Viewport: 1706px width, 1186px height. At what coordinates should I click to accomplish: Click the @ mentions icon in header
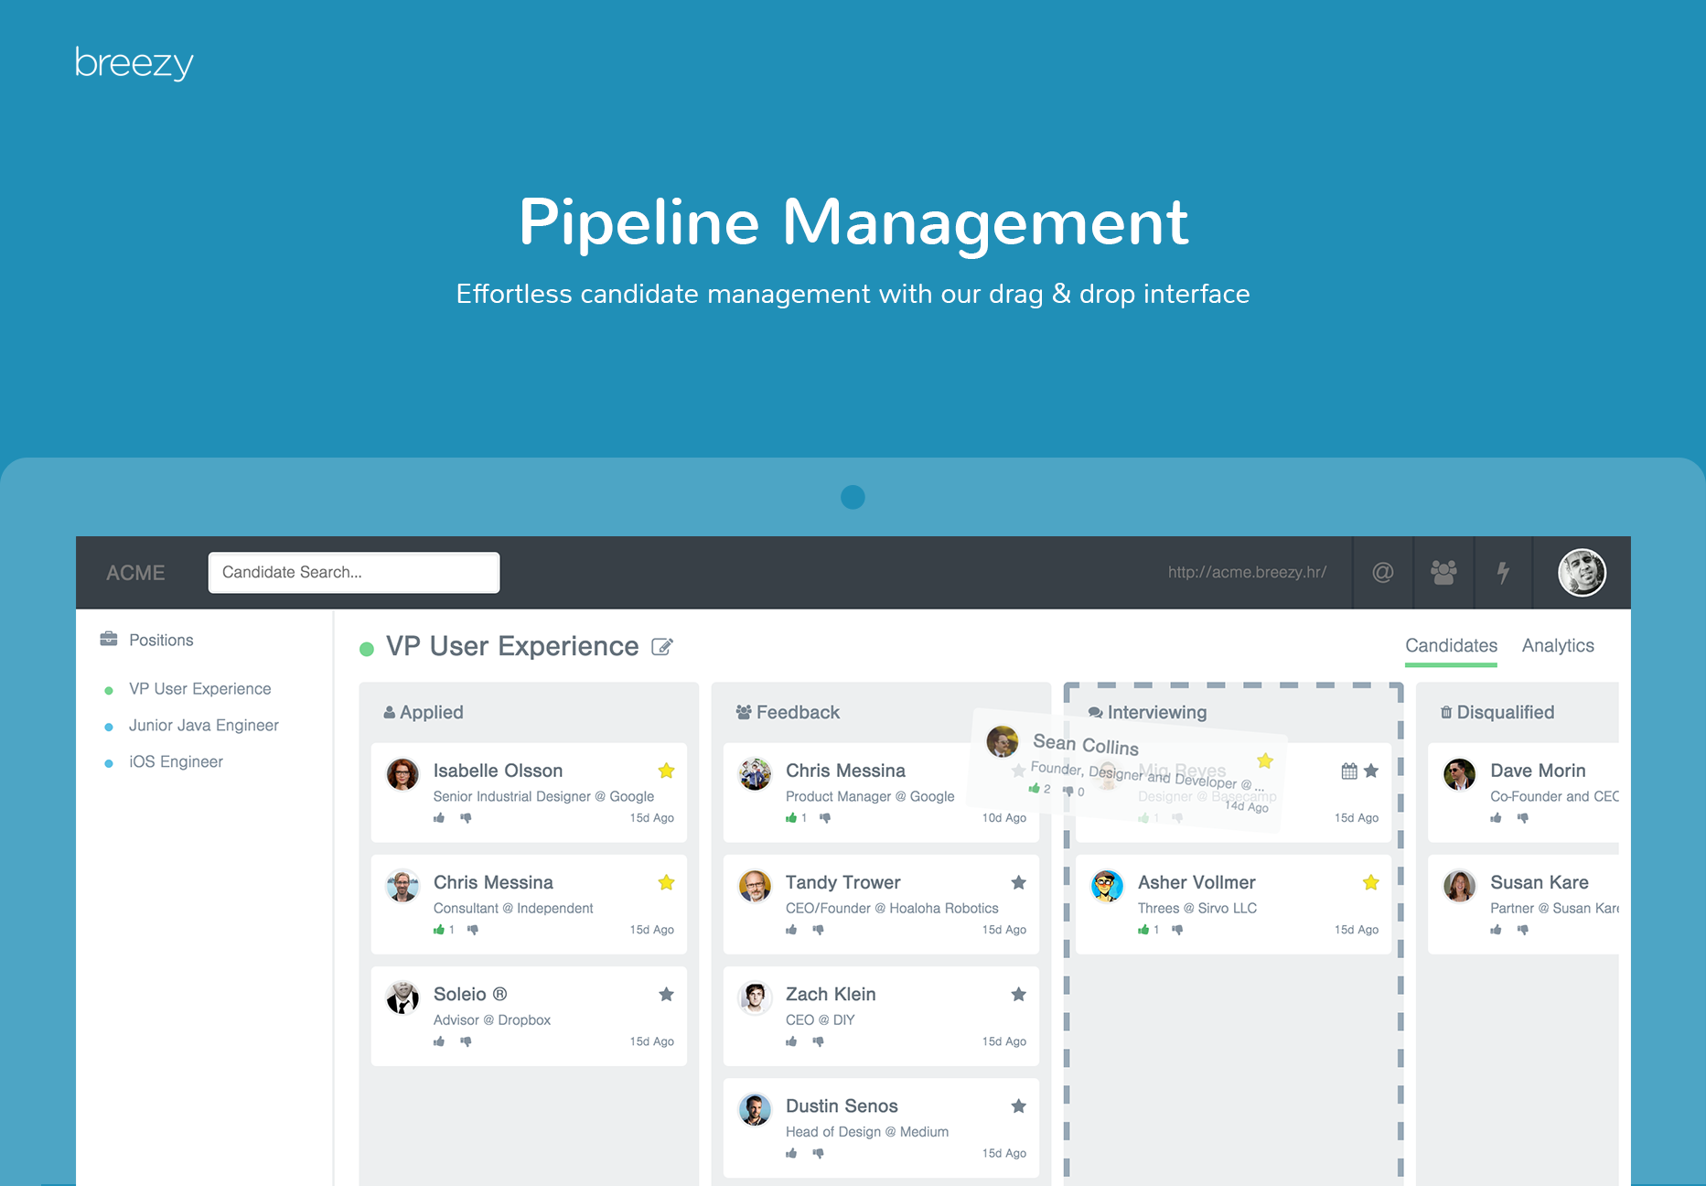click(x=1382, y=573)
